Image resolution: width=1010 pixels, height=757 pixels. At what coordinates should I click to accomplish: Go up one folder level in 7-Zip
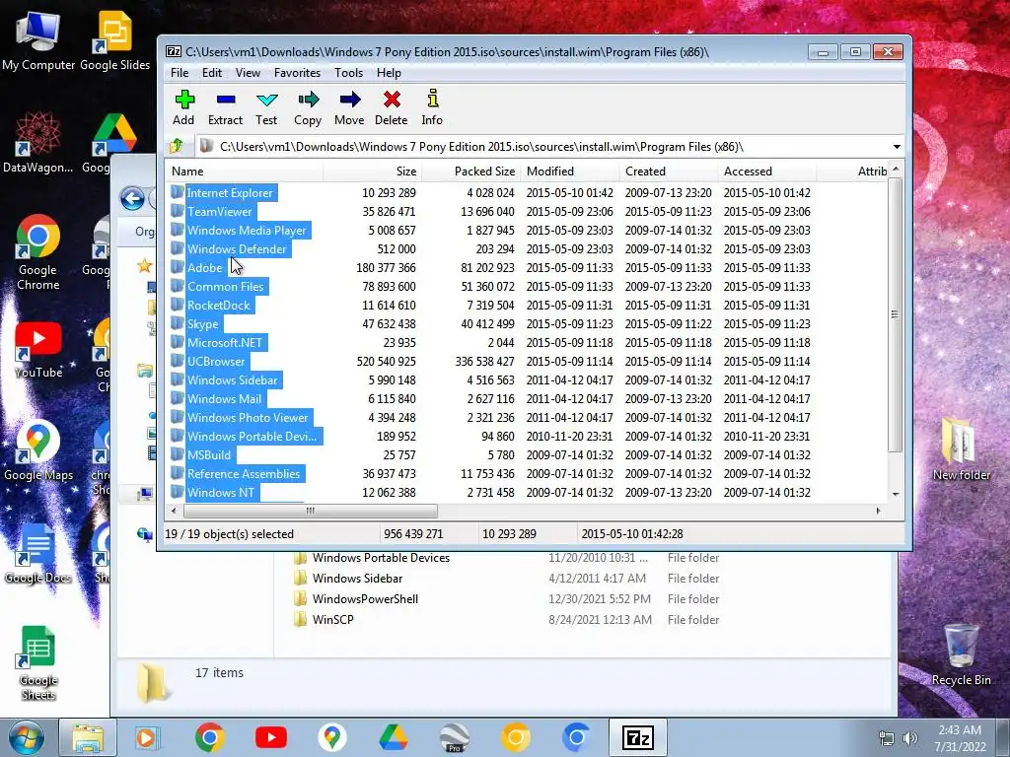click(x=177, y=146)
